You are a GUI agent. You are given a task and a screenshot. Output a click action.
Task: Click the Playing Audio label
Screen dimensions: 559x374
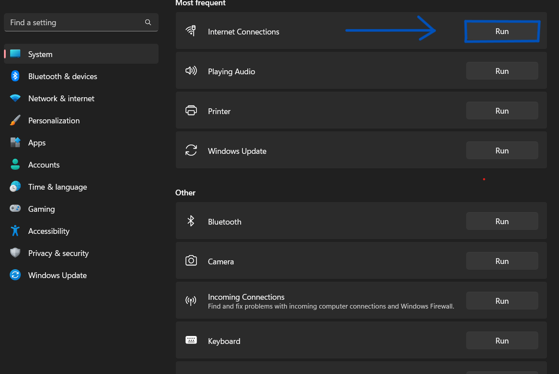pyautogui.click(x=231, y=72)
